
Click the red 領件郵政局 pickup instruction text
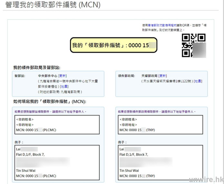[x=158, y=111]
